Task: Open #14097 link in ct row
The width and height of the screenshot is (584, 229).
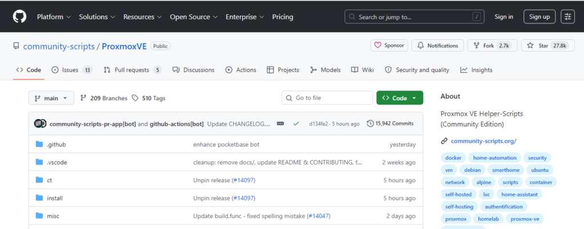Action: (x=244, y=181)
